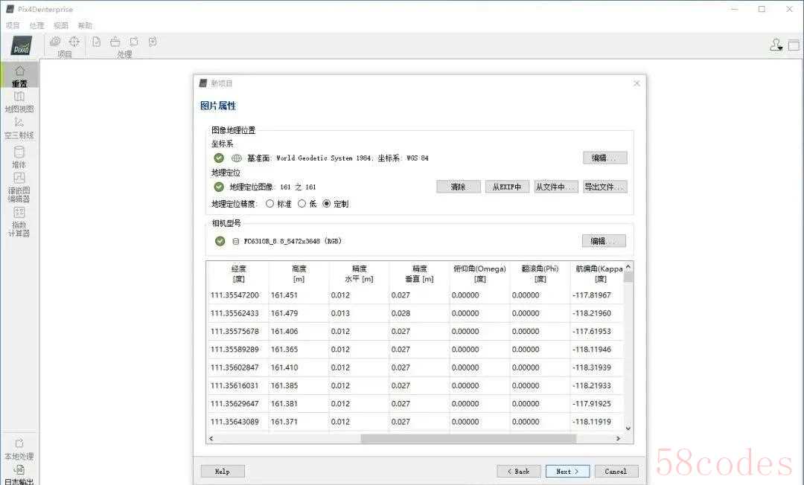Select the horizontal accuracy cell 0.013

[359, 313]
